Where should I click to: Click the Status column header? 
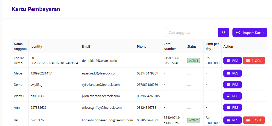click(192, 47)
